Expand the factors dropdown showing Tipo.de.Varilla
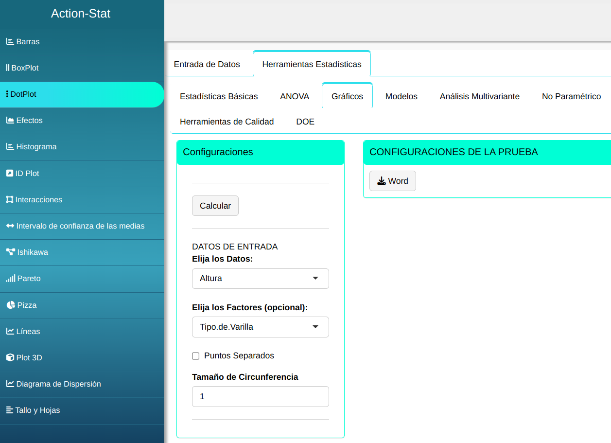This screenshot has height=443, width=611. coord(260,327)
